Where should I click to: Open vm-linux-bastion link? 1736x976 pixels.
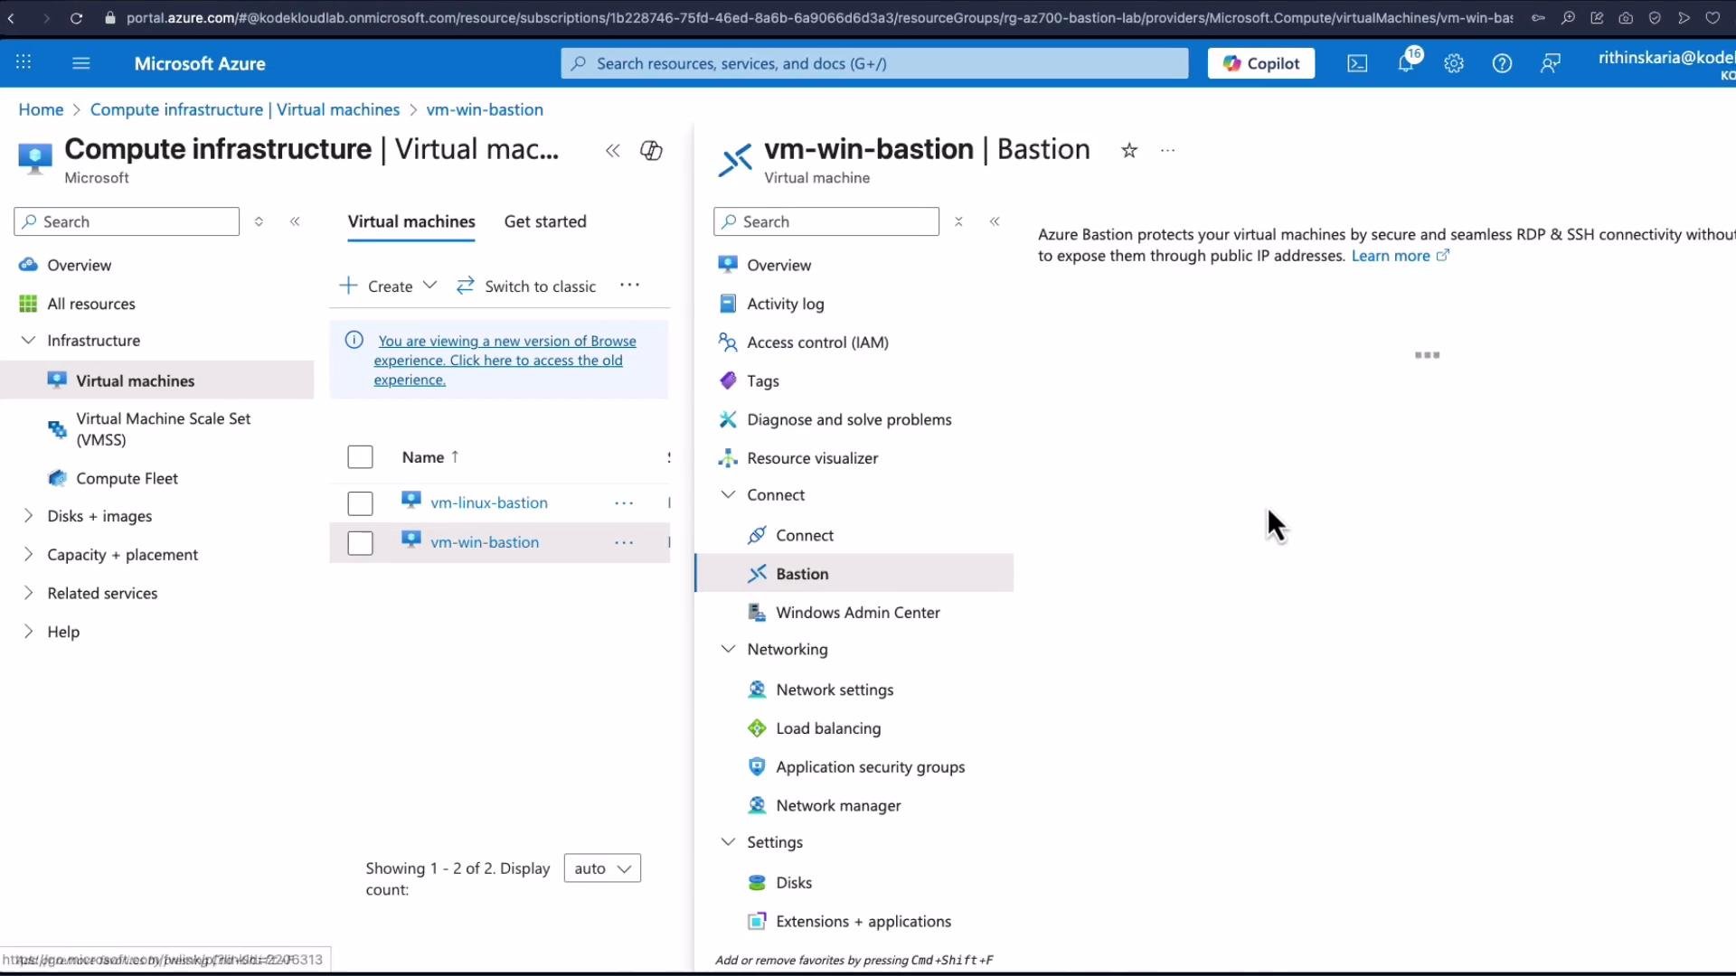(x=489, y=502)
